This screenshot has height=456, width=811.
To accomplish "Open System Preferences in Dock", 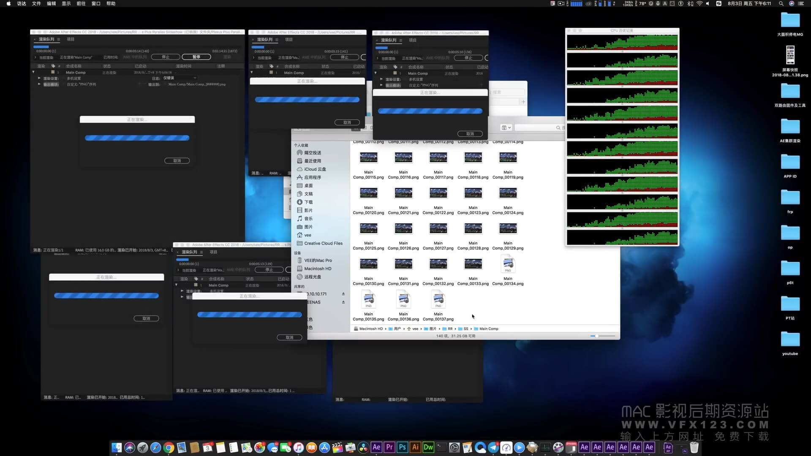I will click(454, 448).
